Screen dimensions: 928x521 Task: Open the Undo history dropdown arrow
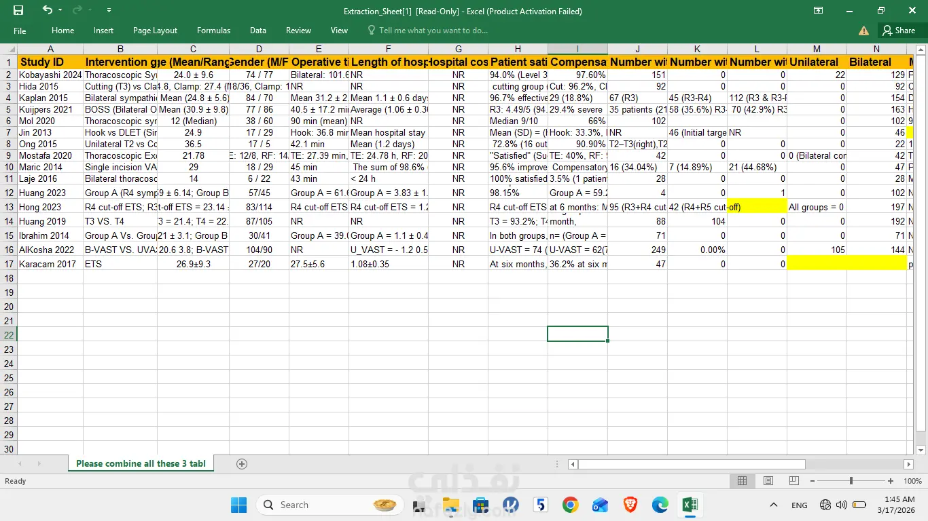click(60, 11)
